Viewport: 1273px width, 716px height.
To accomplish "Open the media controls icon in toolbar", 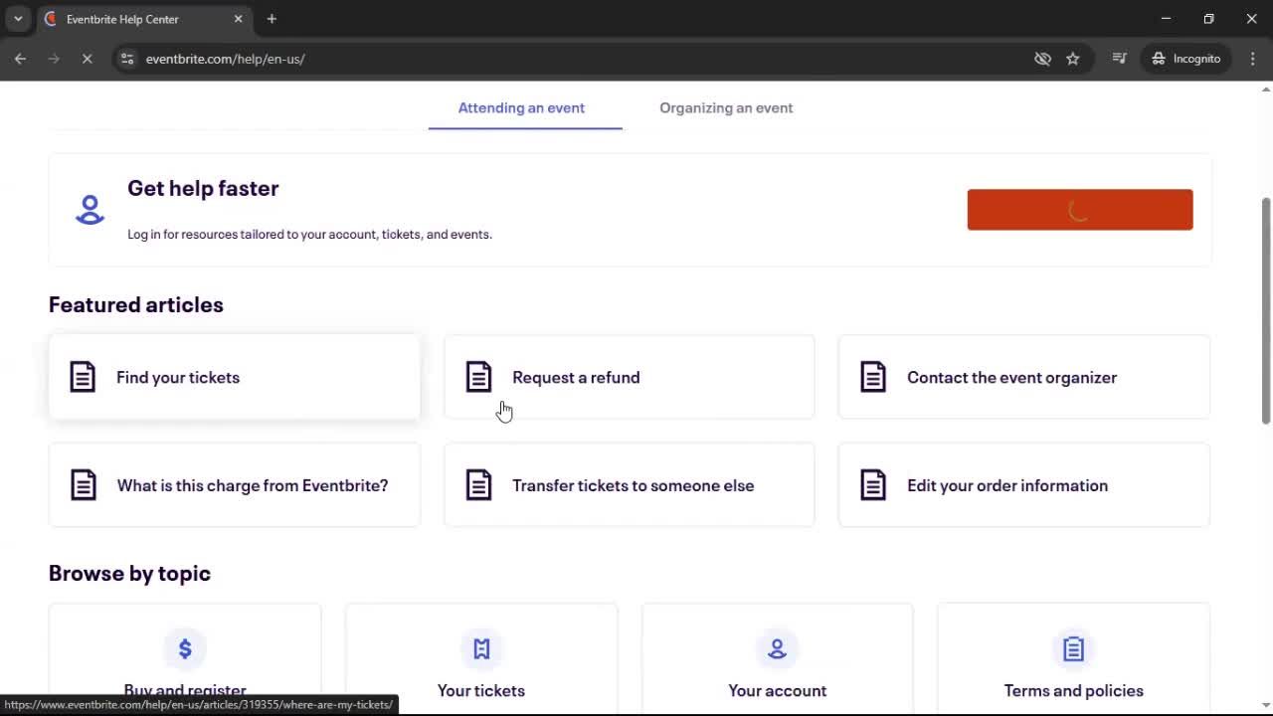I will (1120, 59).
